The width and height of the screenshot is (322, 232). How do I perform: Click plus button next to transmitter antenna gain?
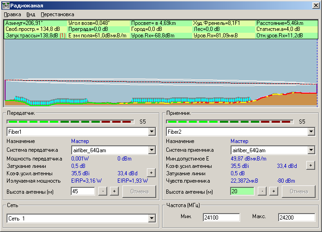click(151, 173)
